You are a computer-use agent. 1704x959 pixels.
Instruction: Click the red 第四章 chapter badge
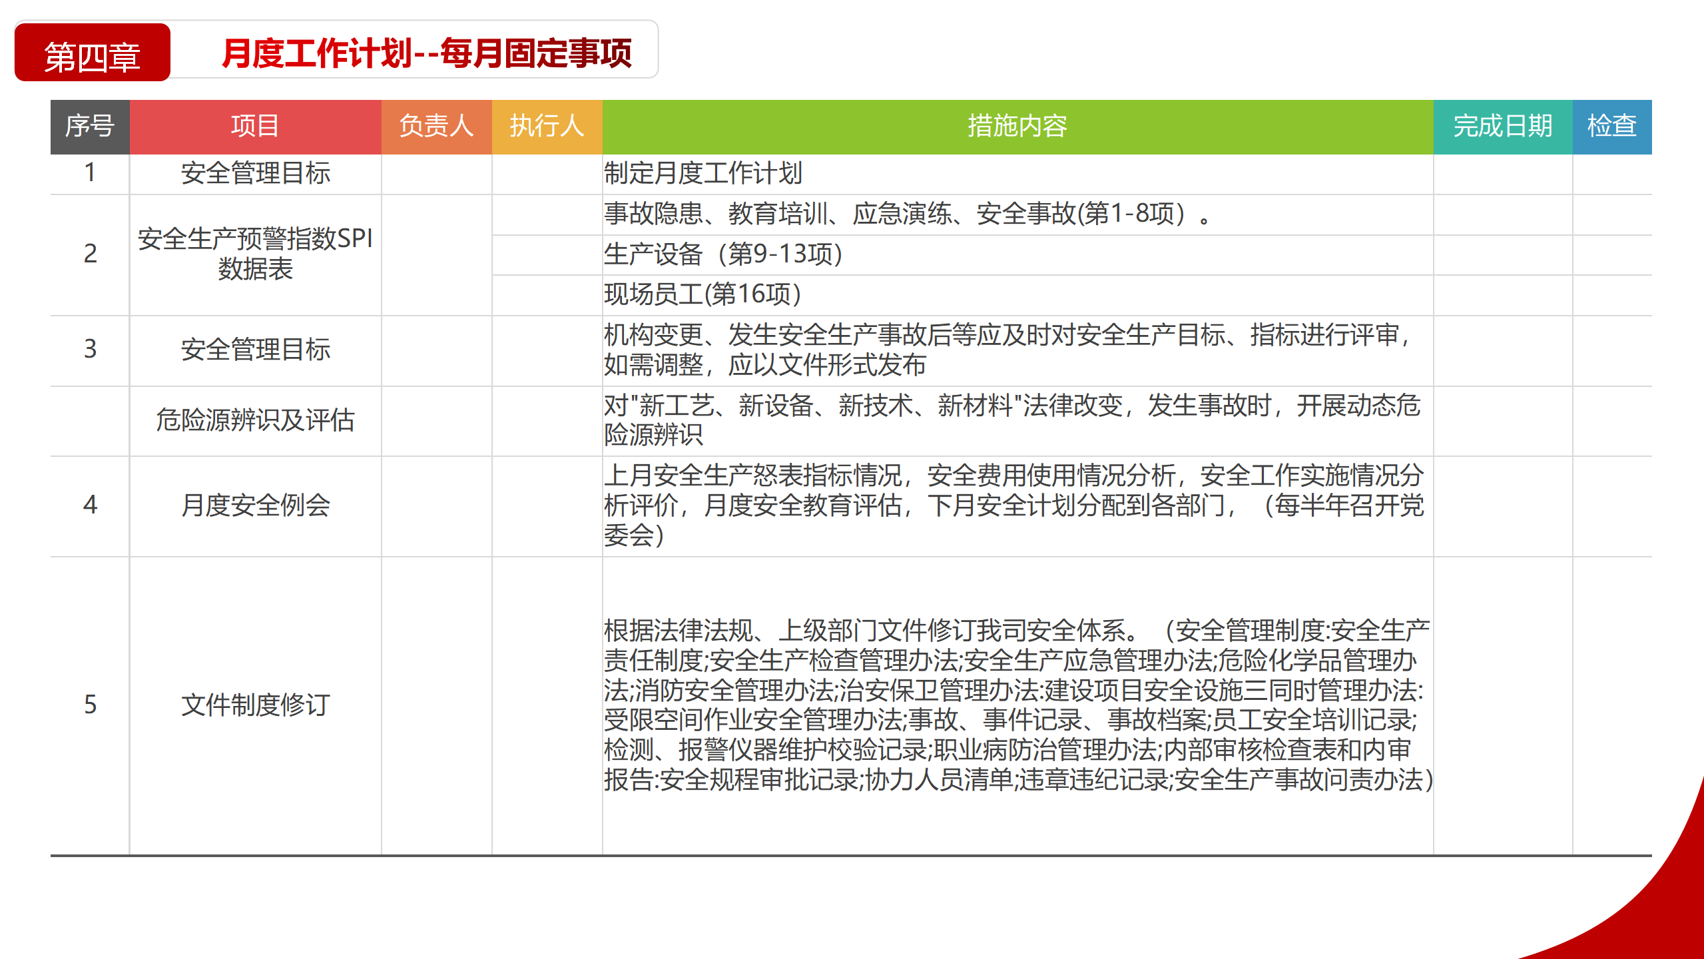(92, 53)
